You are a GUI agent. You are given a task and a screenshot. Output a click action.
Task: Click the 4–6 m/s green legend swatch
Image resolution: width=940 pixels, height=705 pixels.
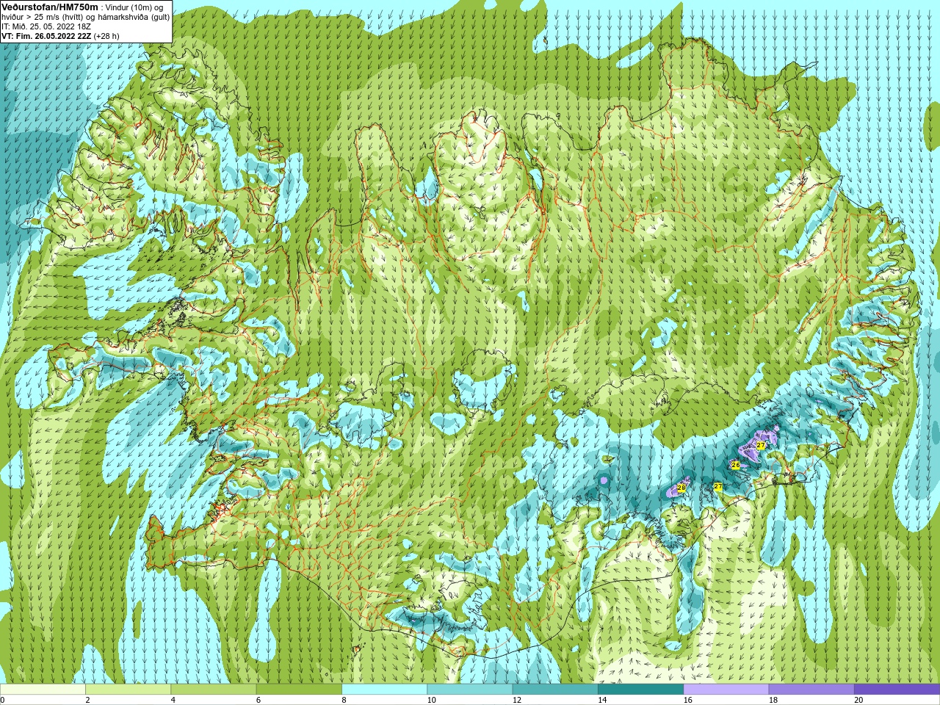[x=214, y=690]
